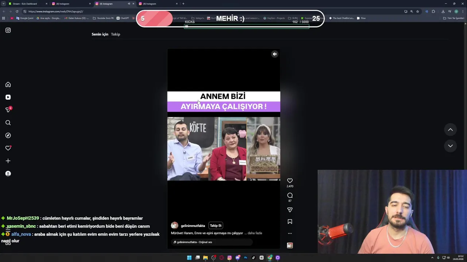Open the audio thumbnail beside the reel
The image size is (467, 262).
coord(290,245)
